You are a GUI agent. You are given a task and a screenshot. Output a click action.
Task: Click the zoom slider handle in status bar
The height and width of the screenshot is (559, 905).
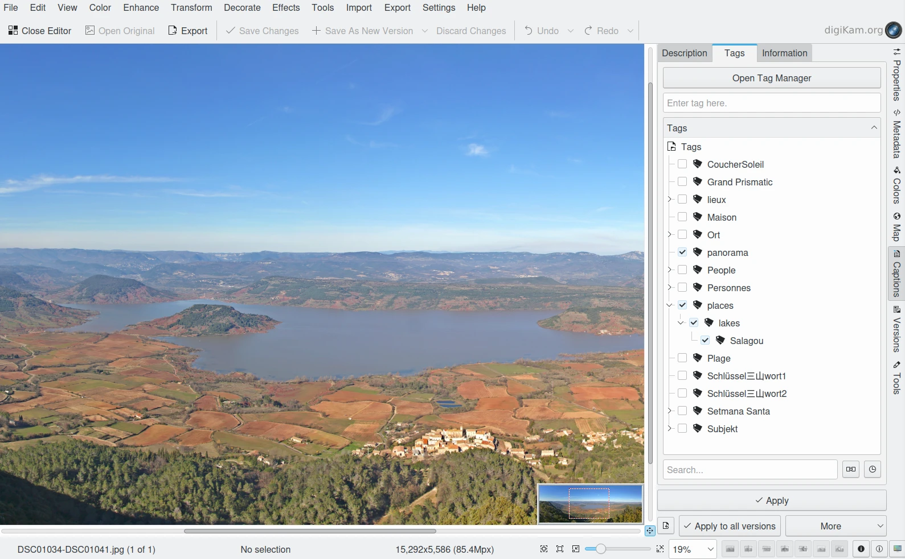(600, 549)
